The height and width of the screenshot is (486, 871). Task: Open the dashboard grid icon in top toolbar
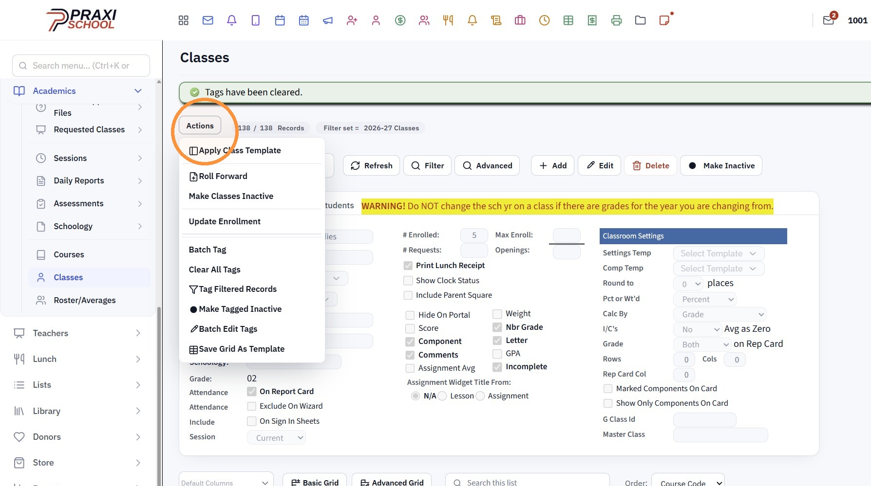183,20
